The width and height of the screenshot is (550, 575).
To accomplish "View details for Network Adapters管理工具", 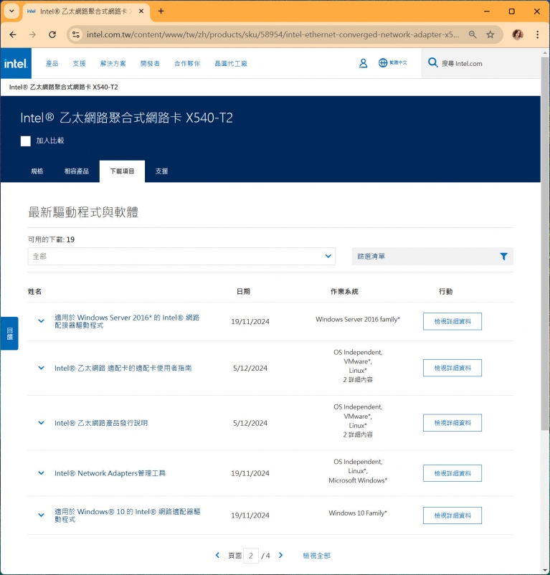I will [x=452, y=473].
